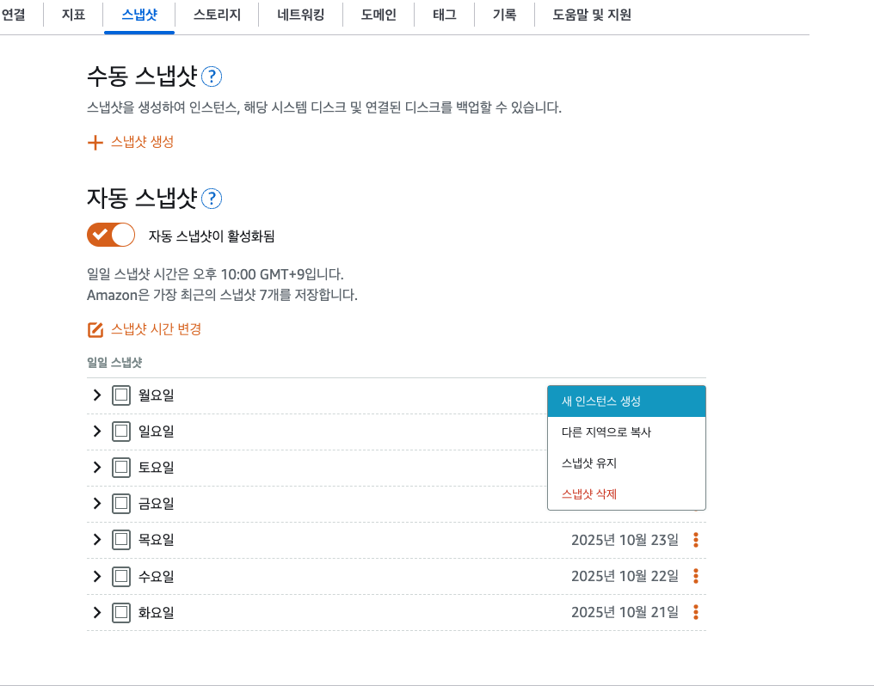The height and width of the screenshot is (686, 874).
Task: Check the 토요일 snapshot checkbox
Action: 121,467
